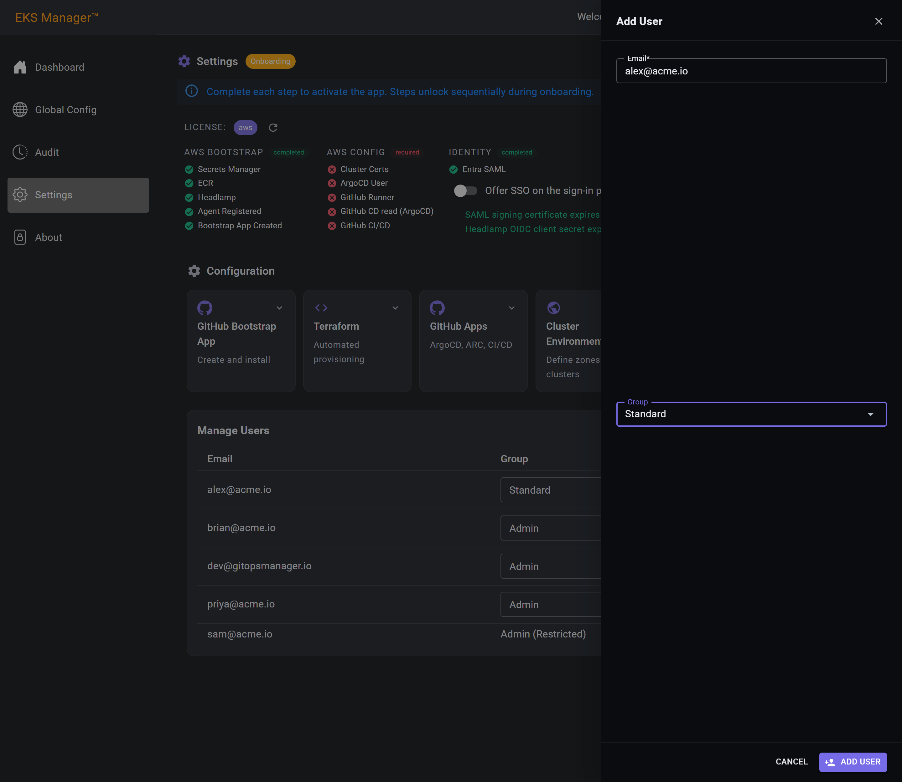902x782 pixels.
Task: Open group dropdown for alex@acme.io row
Action: pos(551,490)
